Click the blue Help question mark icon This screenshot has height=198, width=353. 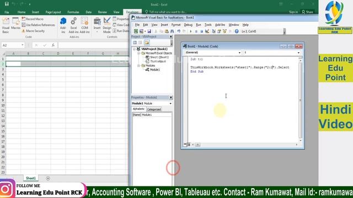(237, 31)
